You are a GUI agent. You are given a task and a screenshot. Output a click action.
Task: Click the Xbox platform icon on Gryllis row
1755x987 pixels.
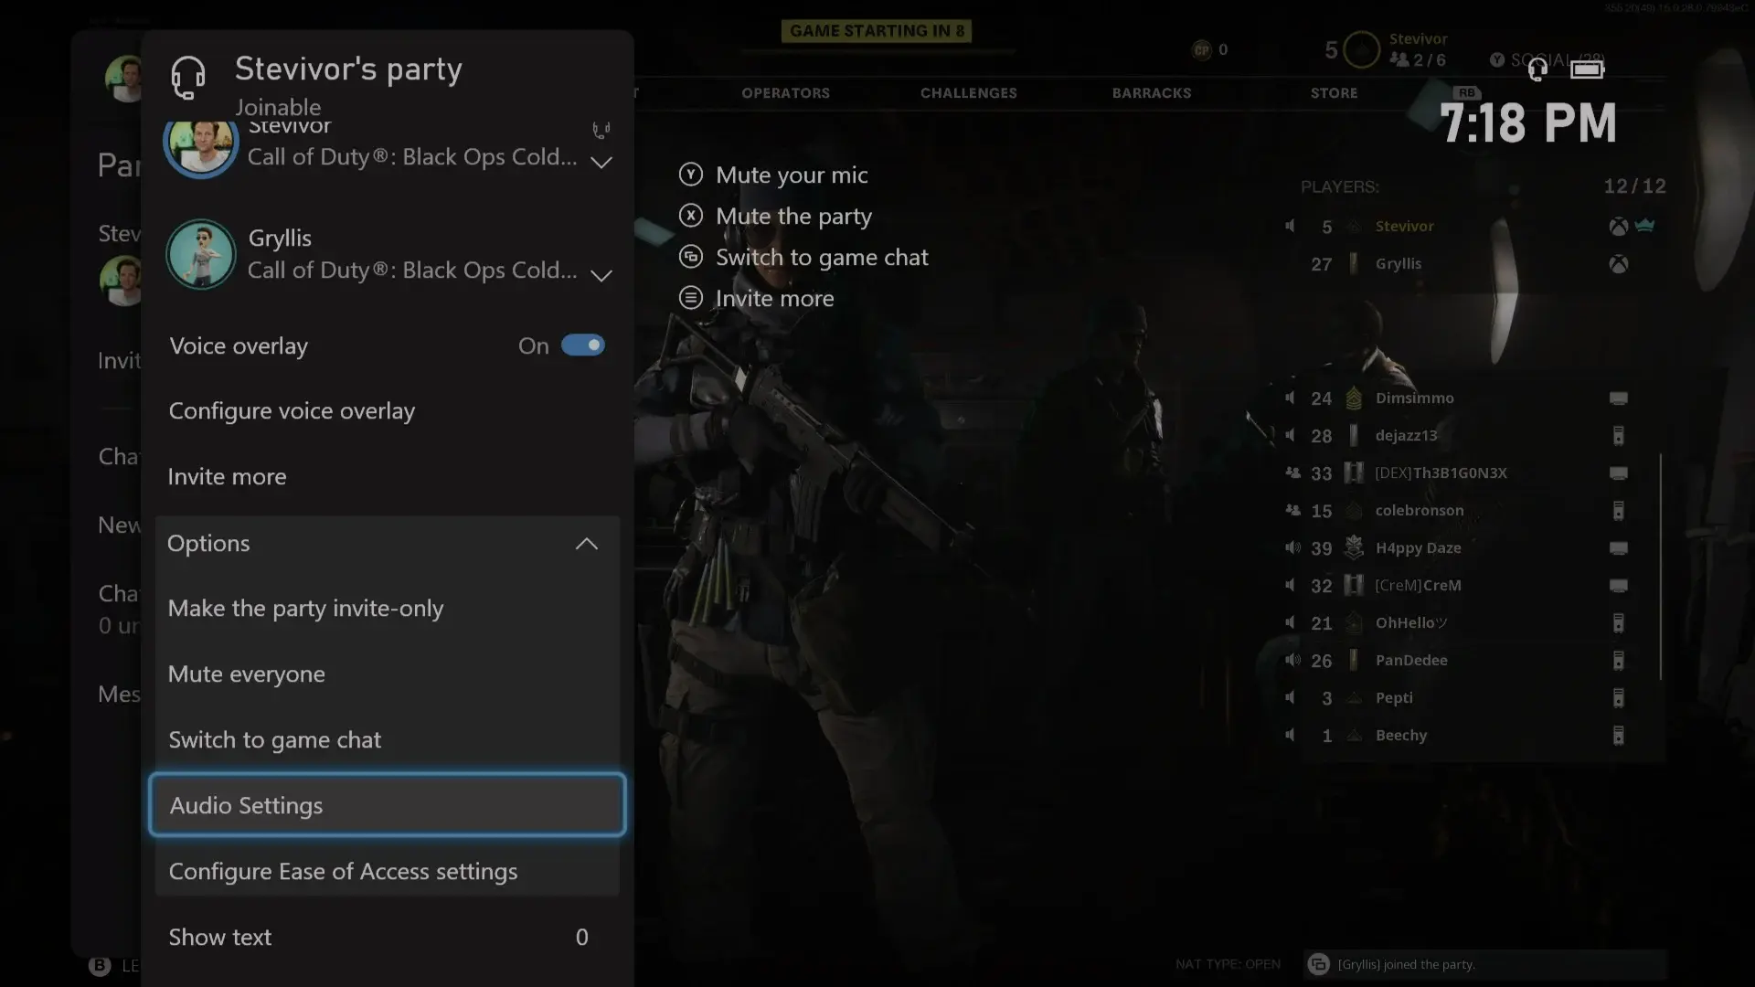(1618, 264)
